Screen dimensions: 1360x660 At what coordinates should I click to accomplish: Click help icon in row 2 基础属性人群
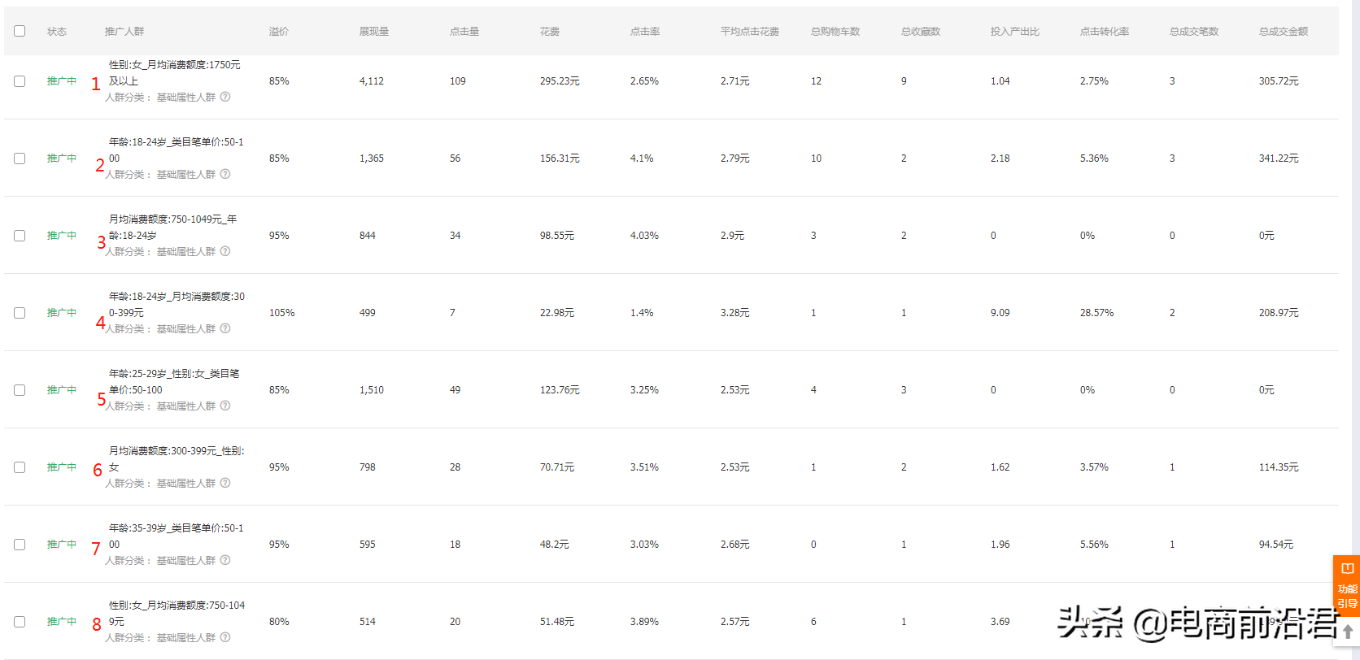(x=225, y=174)
